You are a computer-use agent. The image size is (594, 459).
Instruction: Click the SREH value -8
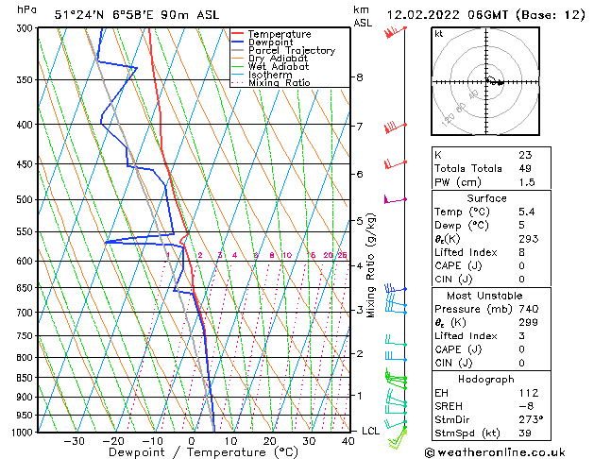[525, 406]
